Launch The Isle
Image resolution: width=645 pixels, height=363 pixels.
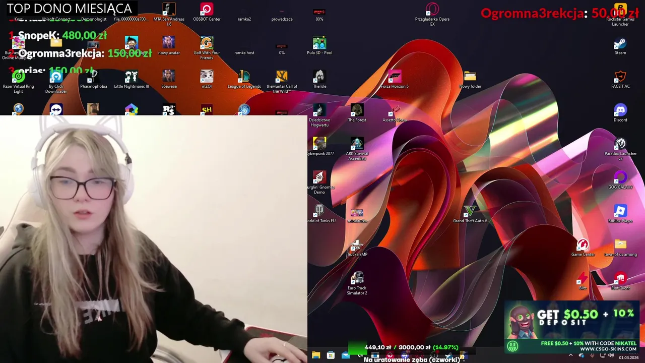(319, 80)
